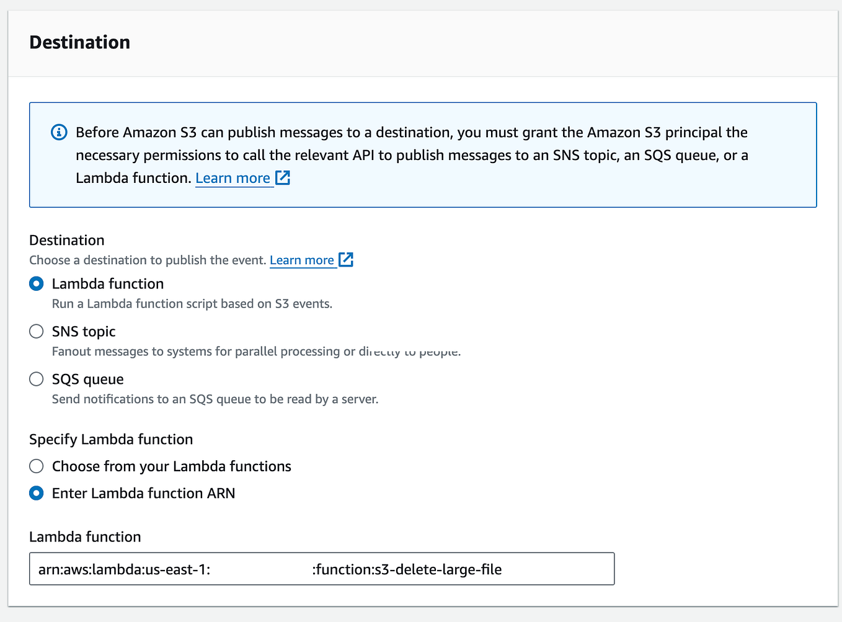The width and height of the screenshot is (842, 622).
Task: Click the empty SQS queue radio circle
Action: click(36, 378)
